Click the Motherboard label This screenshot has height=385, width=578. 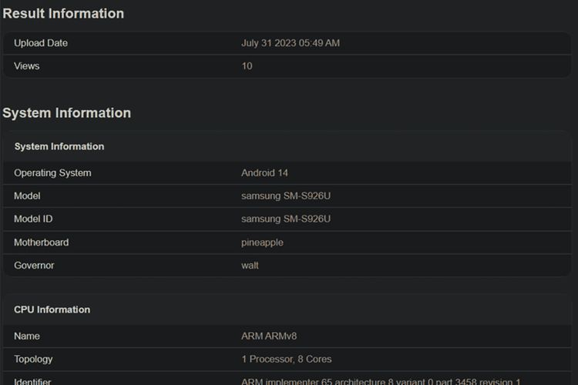[42, 243]
